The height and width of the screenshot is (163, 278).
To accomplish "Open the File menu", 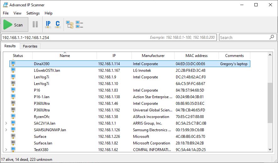I will click(x=6, y=13).
